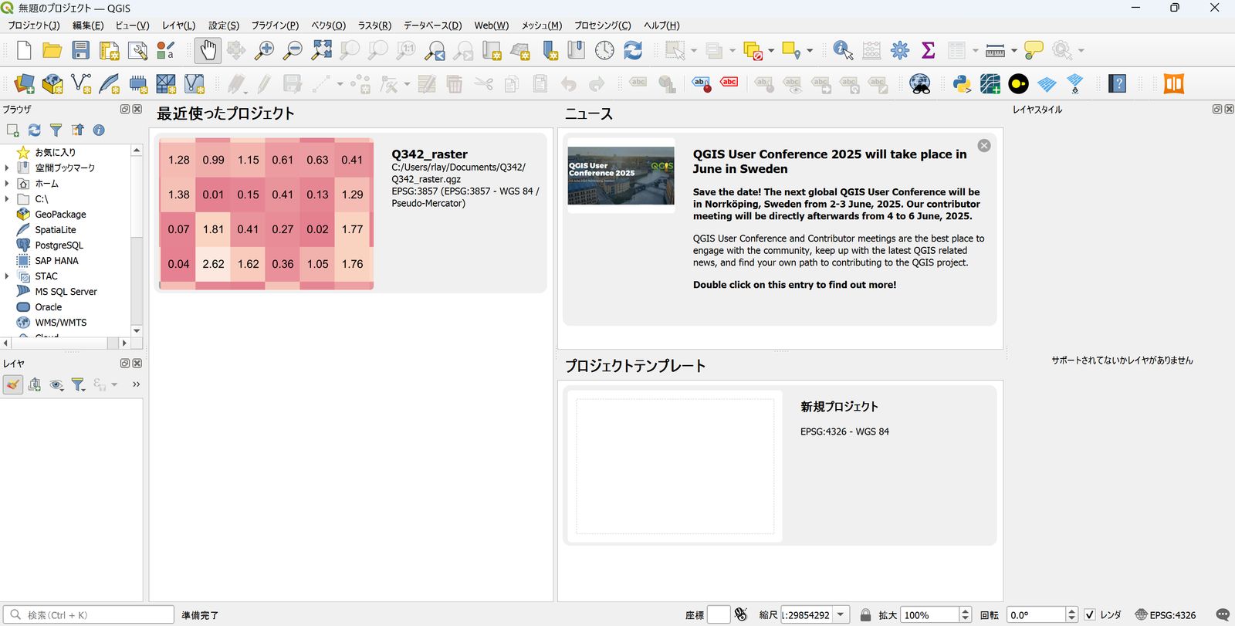Create a new GeoPackage layer
Image resolution: width=1235 pixels, height=626 pixels.
[x=52, y=83]
